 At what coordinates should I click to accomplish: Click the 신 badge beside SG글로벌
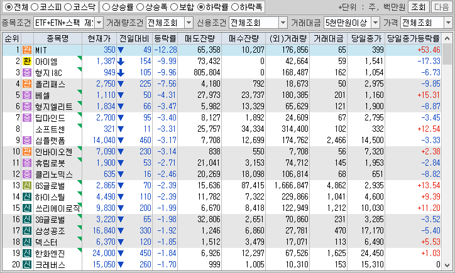pyautogui.click(x=27, y=220)
